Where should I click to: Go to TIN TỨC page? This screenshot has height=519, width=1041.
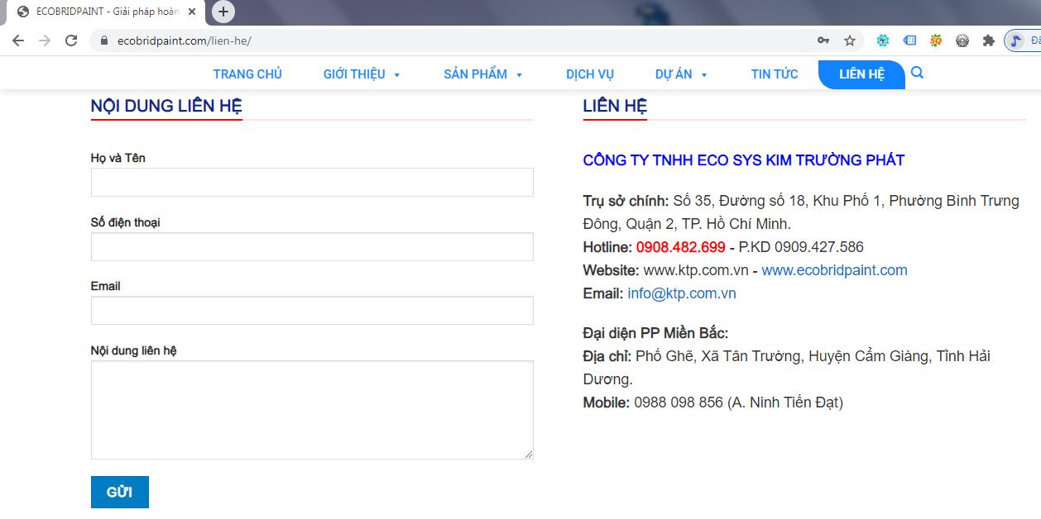tap(775, 74)
